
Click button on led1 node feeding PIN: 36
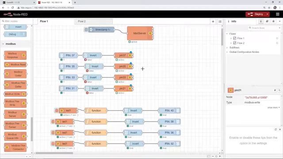[53, 132]
